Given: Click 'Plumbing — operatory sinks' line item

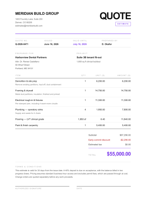Looking at the screenshot, I should (29, 109).
